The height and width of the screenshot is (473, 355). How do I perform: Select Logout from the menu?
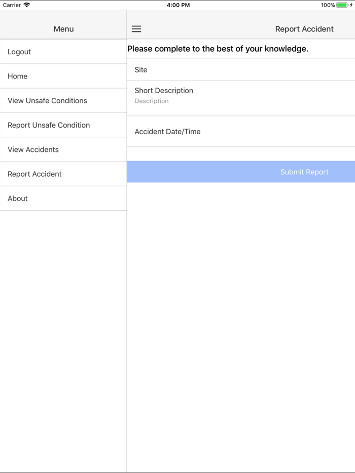(19, 51)
